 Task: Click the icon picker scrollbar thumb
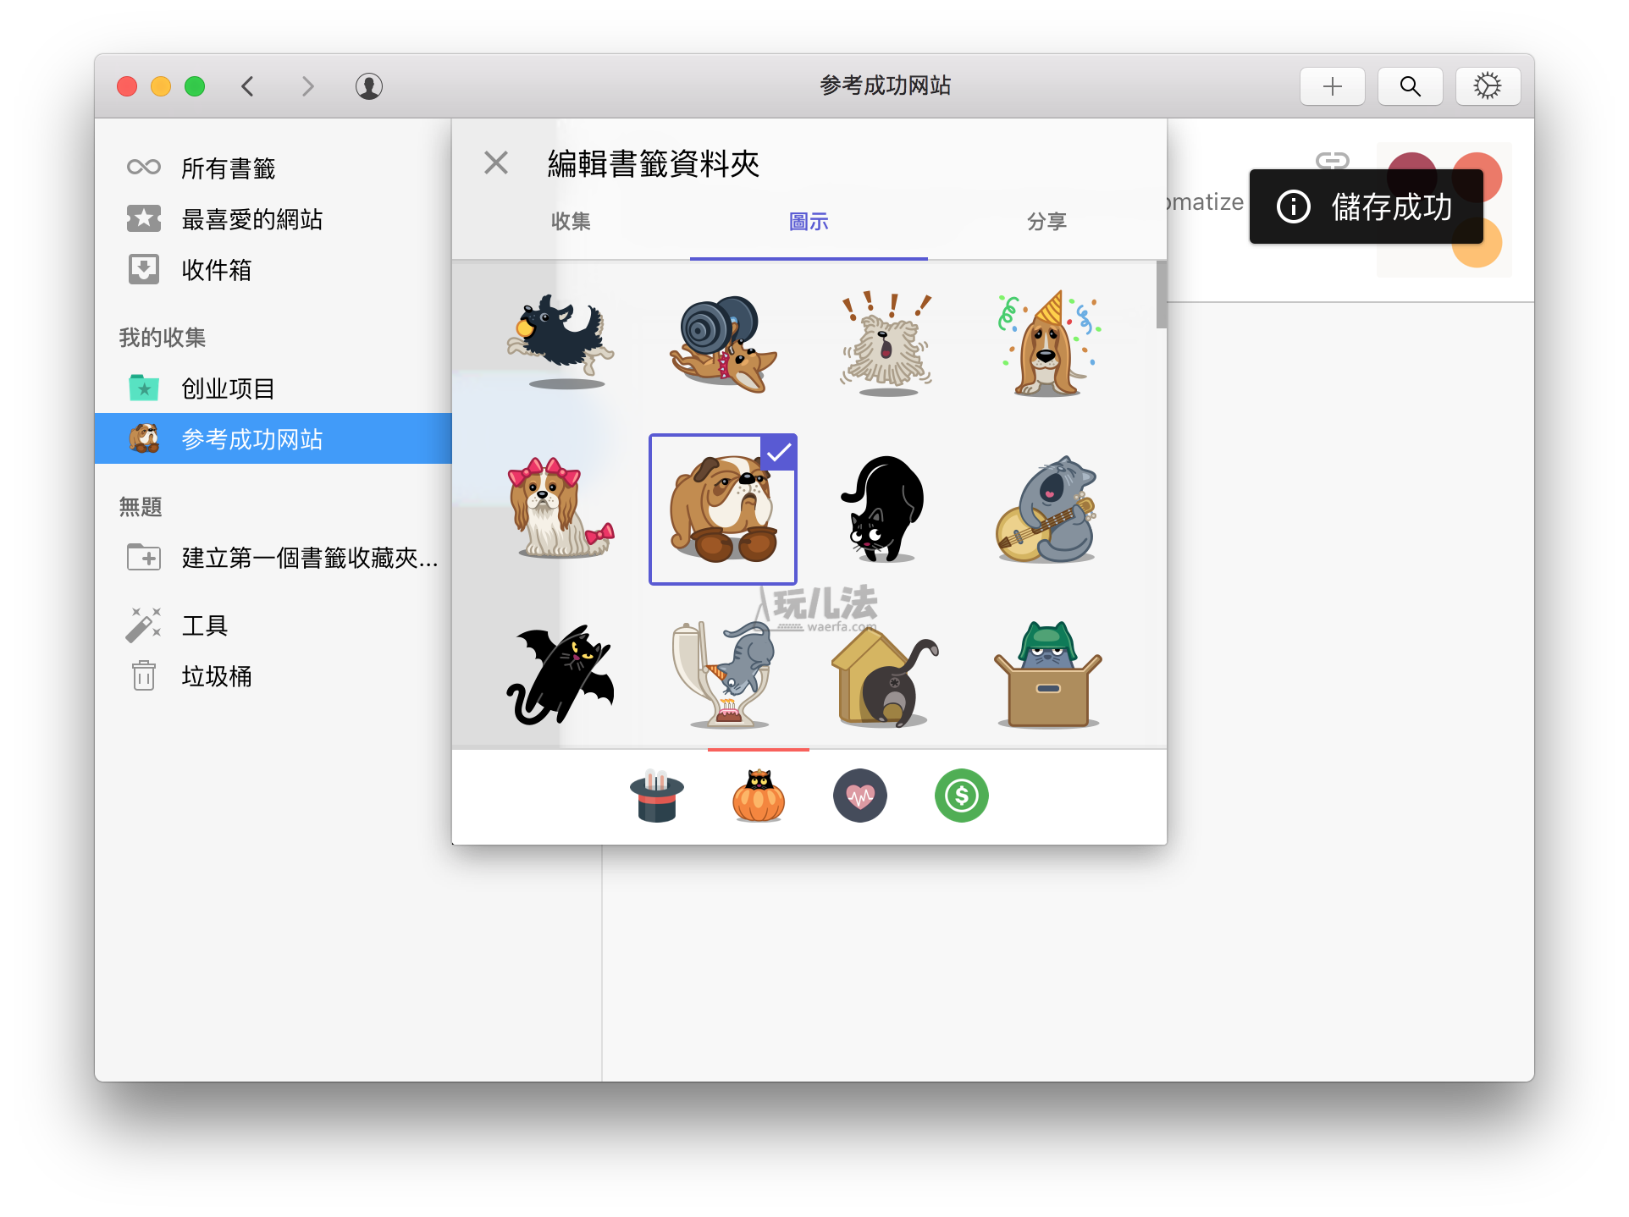click(x=1162, y=294)
